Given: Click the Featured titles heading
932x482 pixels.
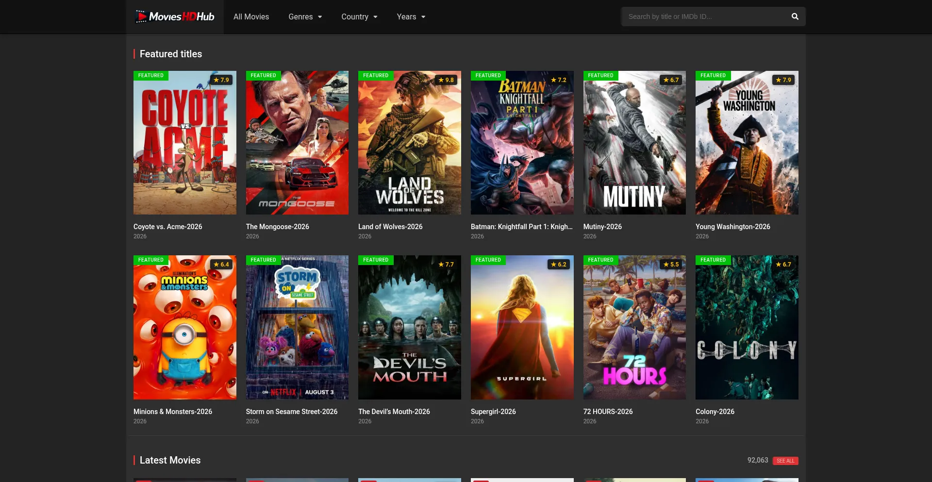Looking at the screenshot, I should click(x=171, y=54).
